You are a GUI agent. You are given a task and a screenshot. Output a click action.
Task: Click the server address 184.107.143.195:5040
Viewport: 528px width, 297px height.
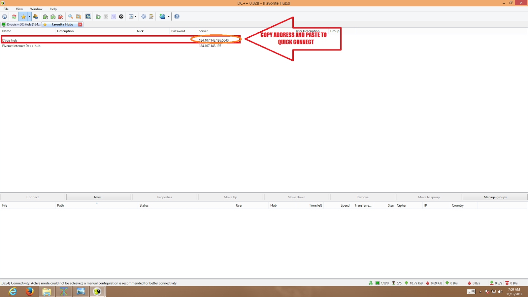[x=214, y=40]
